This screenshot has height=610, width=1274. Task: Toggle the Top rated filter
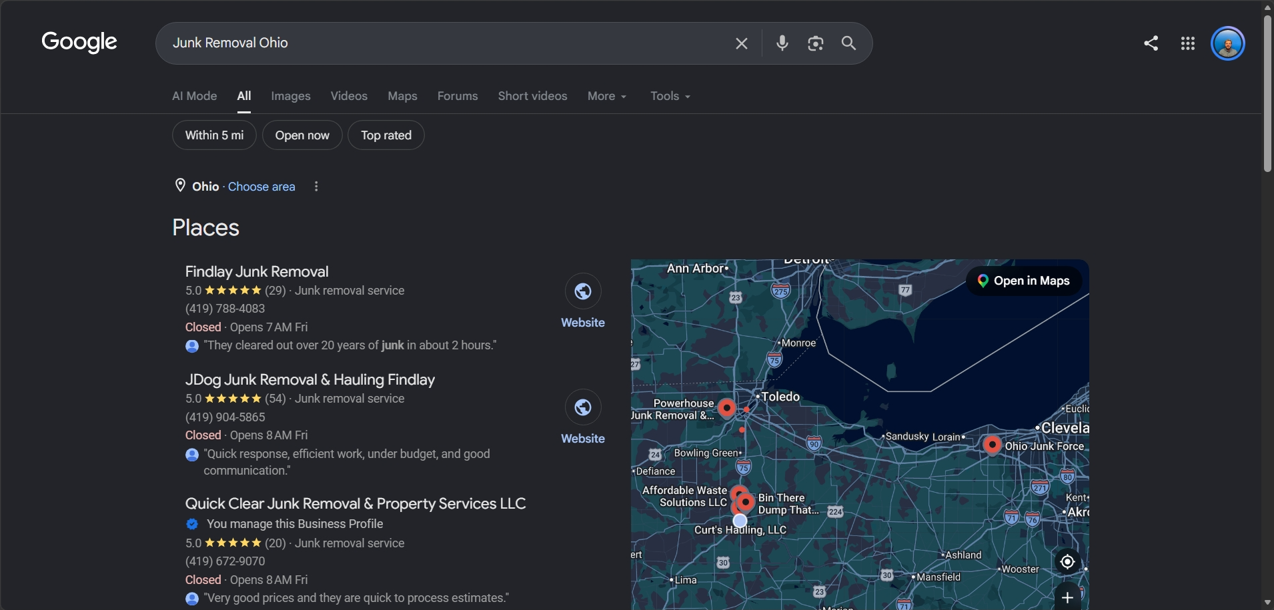tap(386, 135)
